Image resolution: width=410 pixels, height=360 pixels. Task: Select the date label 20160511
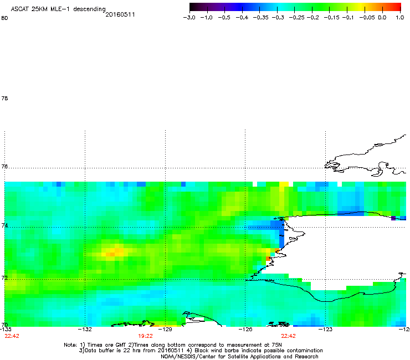click(120, 14)
